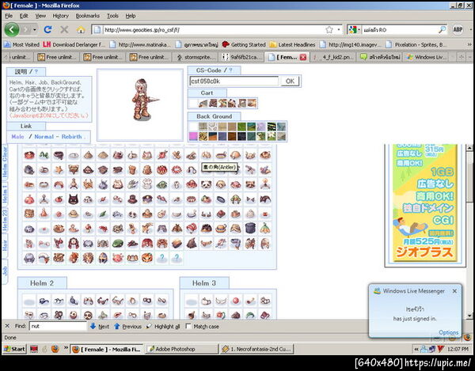The width and height of the screenshot is (475, 371).
Task: Focus the CS-Code text field
Action: click(234, 81)
